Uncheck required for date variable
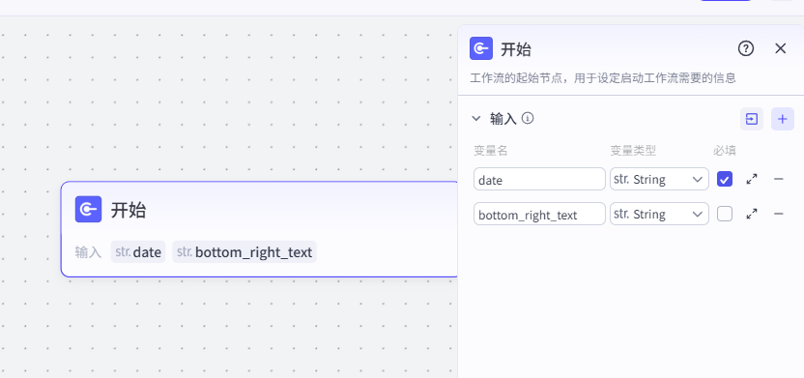 (x=725, y=179)
